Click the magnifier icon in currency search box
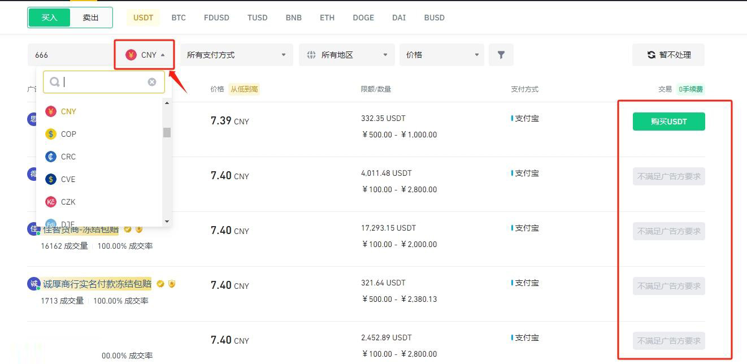This screenshot has width=747, height=364. pos(54,81)
